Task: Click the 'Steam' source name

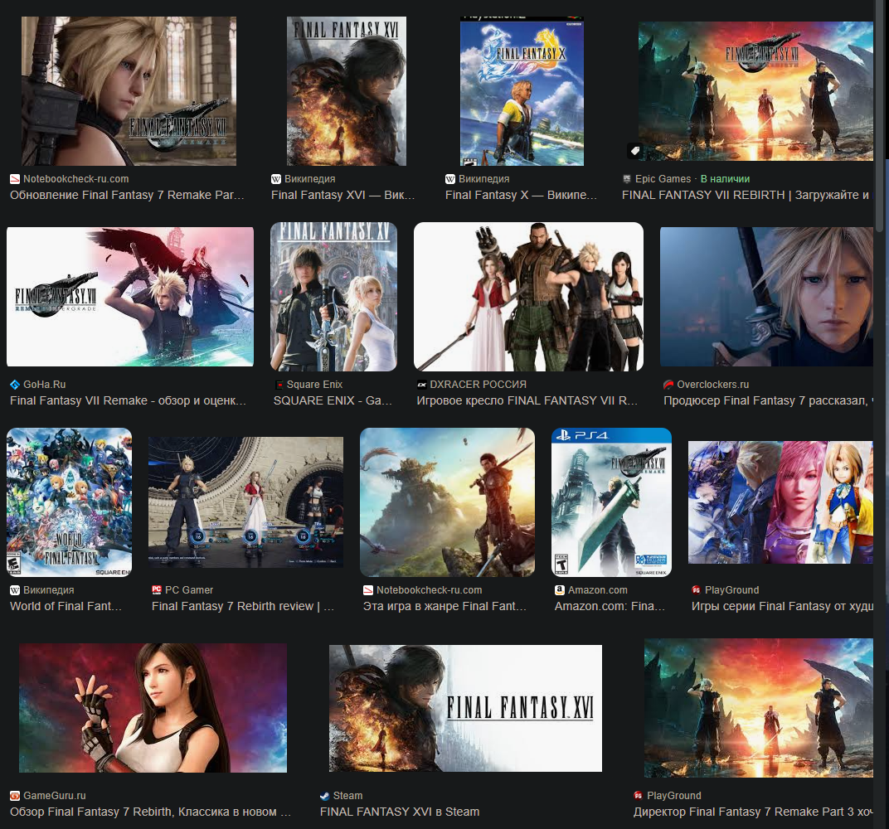Action: (x=347, y=796)
